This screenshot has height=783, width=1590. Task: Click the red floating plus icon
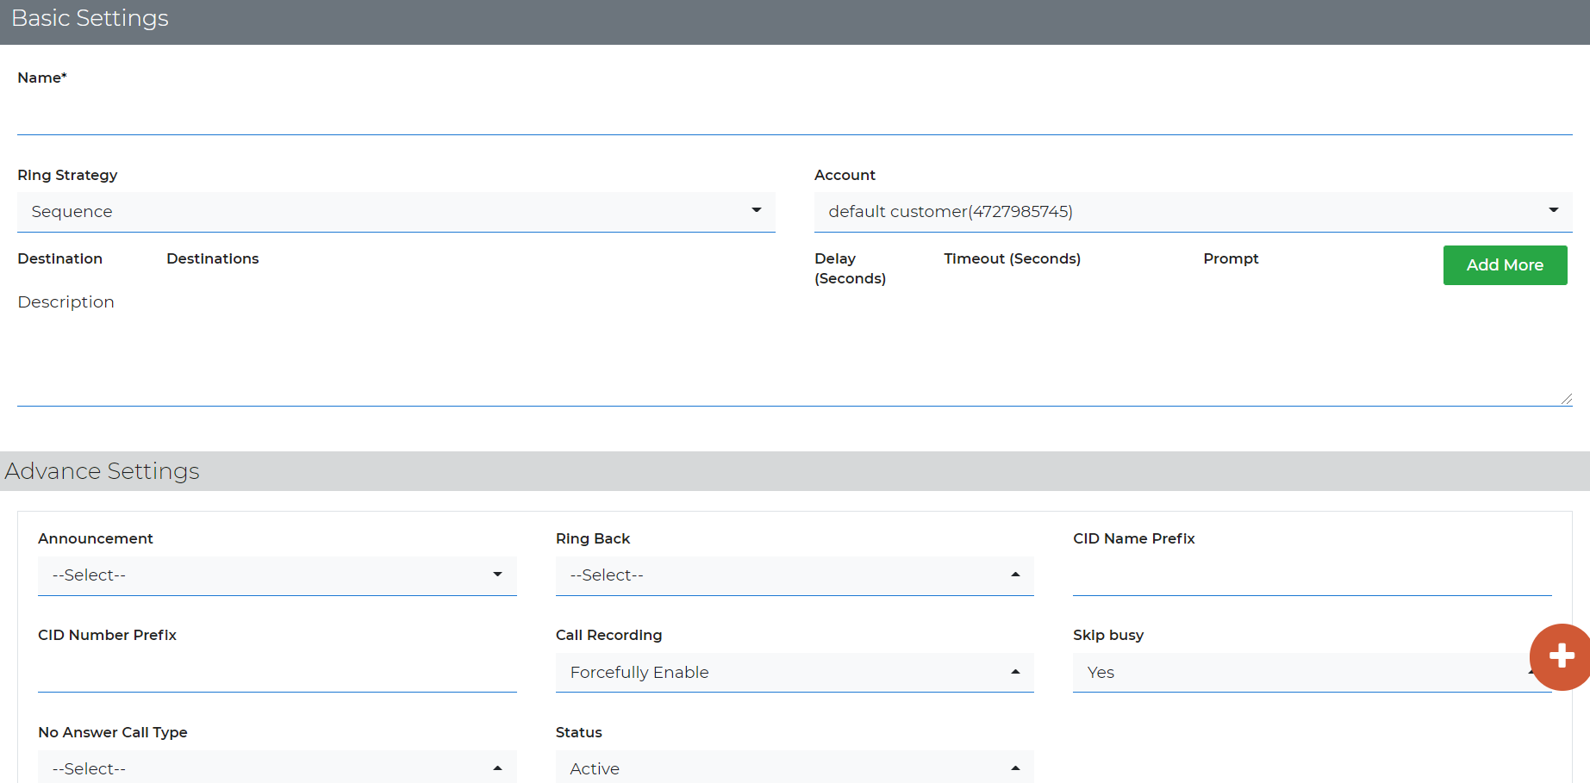point(1561,657)
